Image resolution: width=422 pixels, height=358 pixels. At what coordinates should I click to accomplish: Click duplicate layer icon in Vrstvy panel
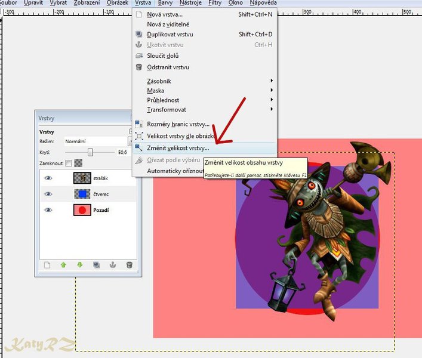pos(96,265)
